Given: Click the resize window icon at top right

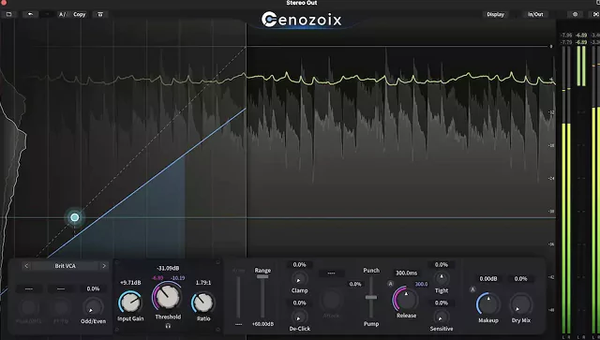Looking at the screenshot, I should click(x=595, y=14).
